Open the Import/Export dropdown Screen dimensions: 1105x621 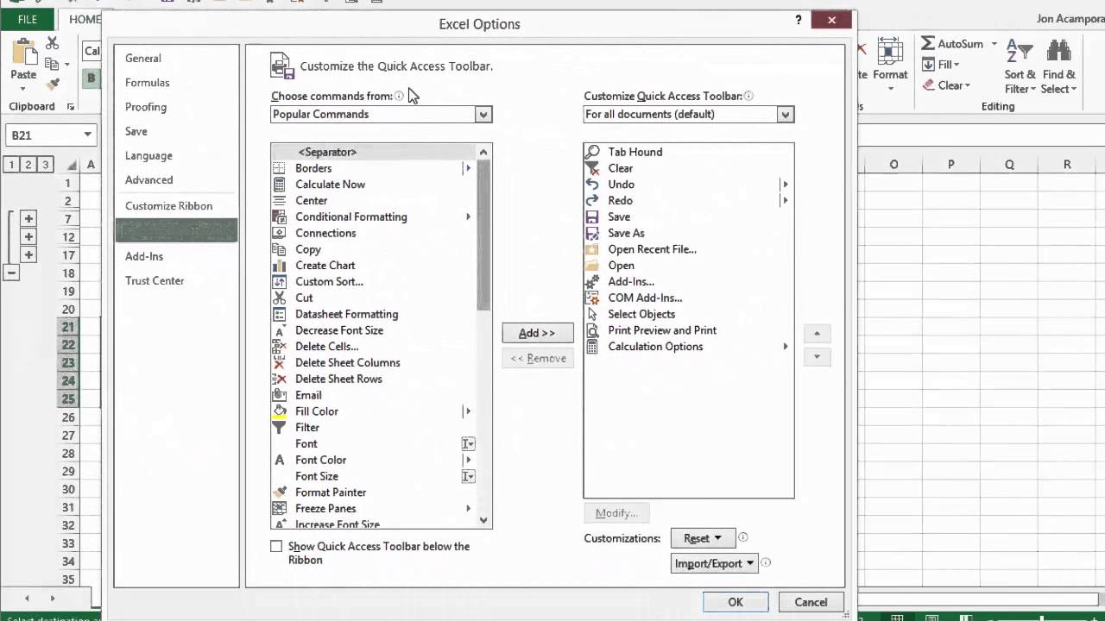coord(714,563)
